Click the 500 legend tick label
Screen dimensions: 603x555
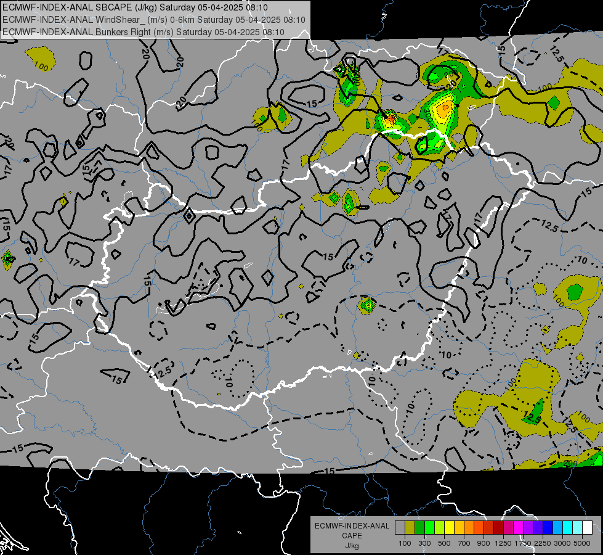pyautogui.click(x=444, y=543)
